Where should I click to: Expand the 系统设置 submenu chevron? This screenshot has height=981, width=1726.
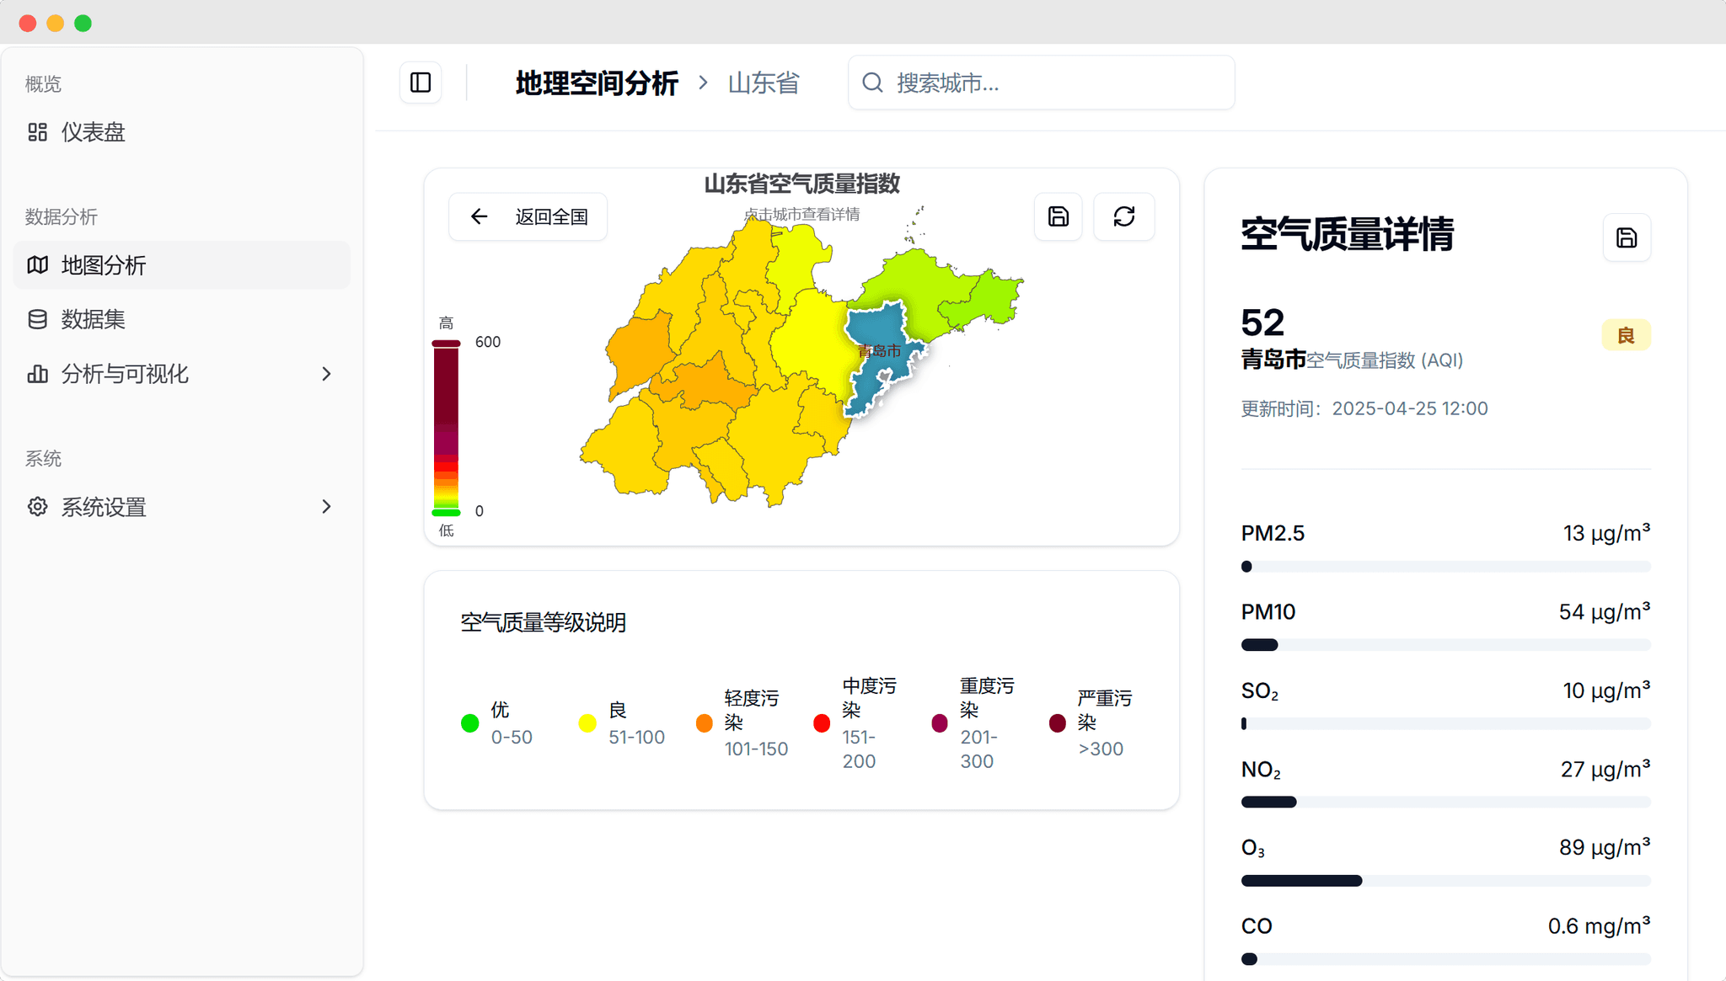pyautogui.click(x=327, y=507)
